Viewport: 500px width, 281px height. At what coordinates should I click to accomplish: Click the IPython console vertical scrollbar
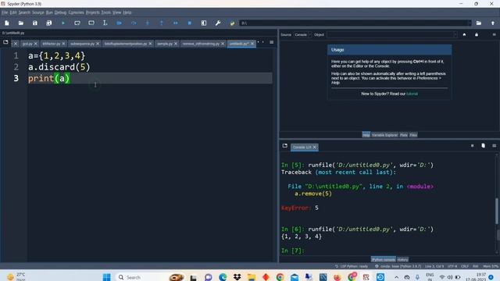497,210
